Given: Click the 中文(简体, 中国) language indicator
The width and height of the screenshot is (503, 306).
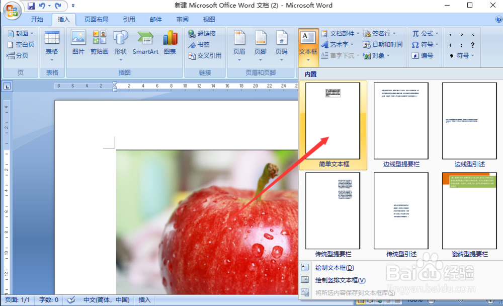Looking at the screenshot, I should click(x=107, y=300).
